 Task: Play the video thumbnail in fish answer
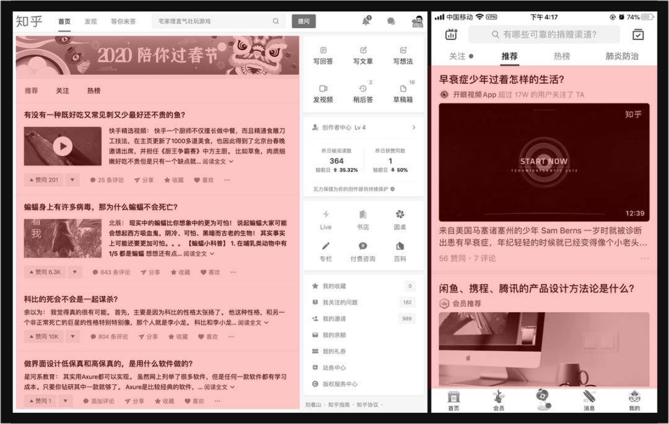(63, 146)
